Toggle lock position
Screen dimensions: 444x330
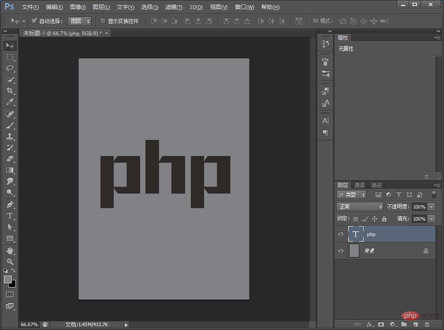(375, 219)
